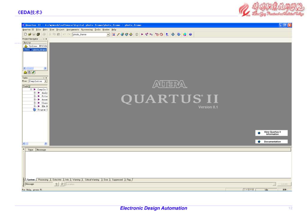The height and width of the screenshot is (212, 307).
Task: Click the Redo arrow icon
Action: click(x=69, y=34)
